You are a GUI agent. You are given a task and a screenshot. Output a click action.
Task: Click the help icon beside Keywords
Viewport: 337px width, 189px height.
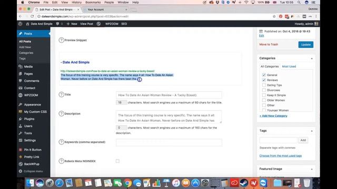(61, 142)
